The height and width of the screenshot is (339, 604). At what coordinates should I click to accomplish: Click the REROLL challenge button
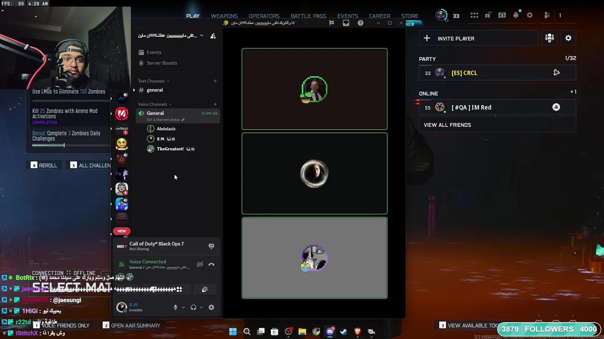44,165
